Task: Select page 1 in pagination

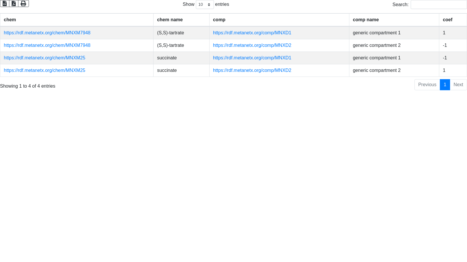Action: pyautogui.click(x=445, y=85)
